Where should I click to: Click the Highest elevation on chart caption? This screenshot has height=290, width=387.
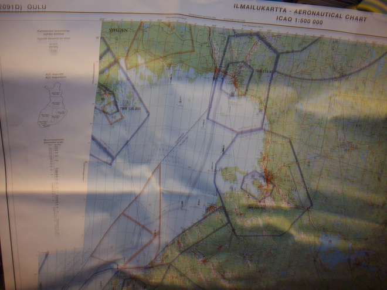click(x=53, y=39)
